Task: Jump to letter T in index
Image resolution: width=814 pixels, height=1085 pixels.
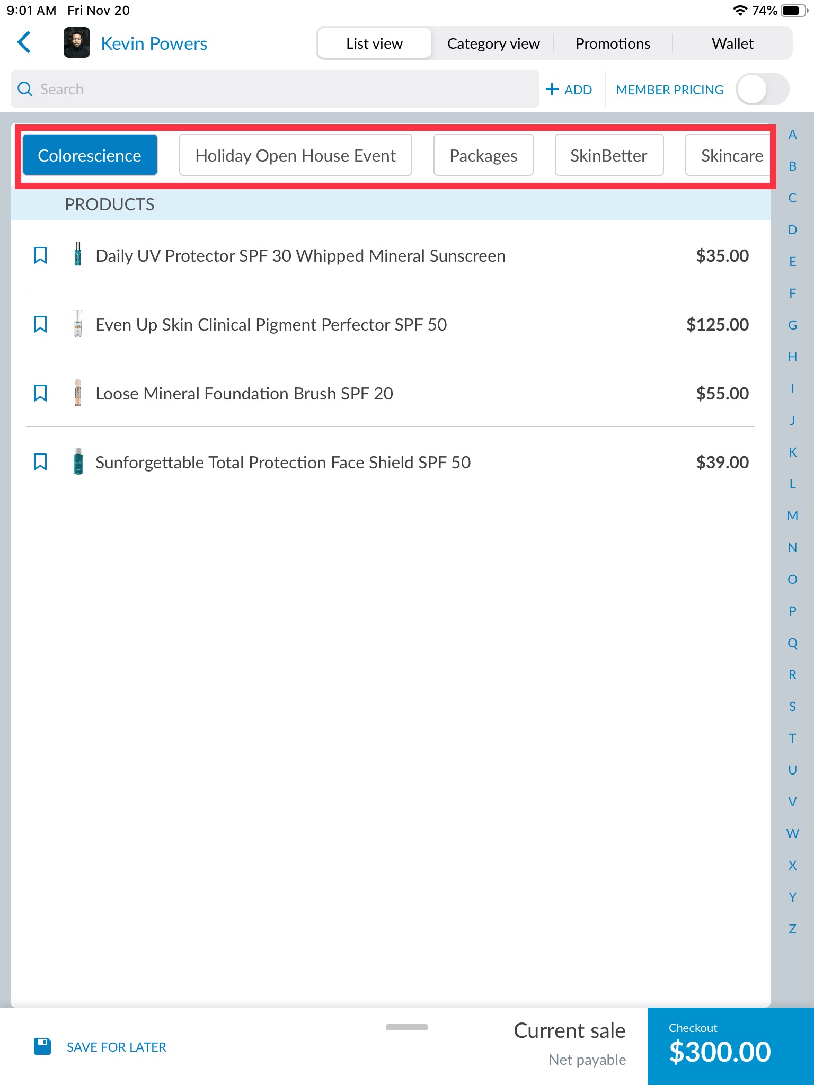Action: click(x=792, y=739)
